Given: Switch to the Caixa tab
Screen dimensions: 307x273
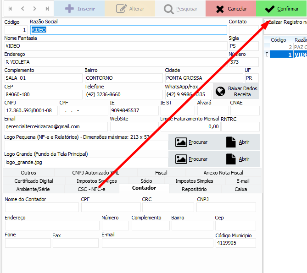Looking at the screenshot, I should (x=240, y=189).
